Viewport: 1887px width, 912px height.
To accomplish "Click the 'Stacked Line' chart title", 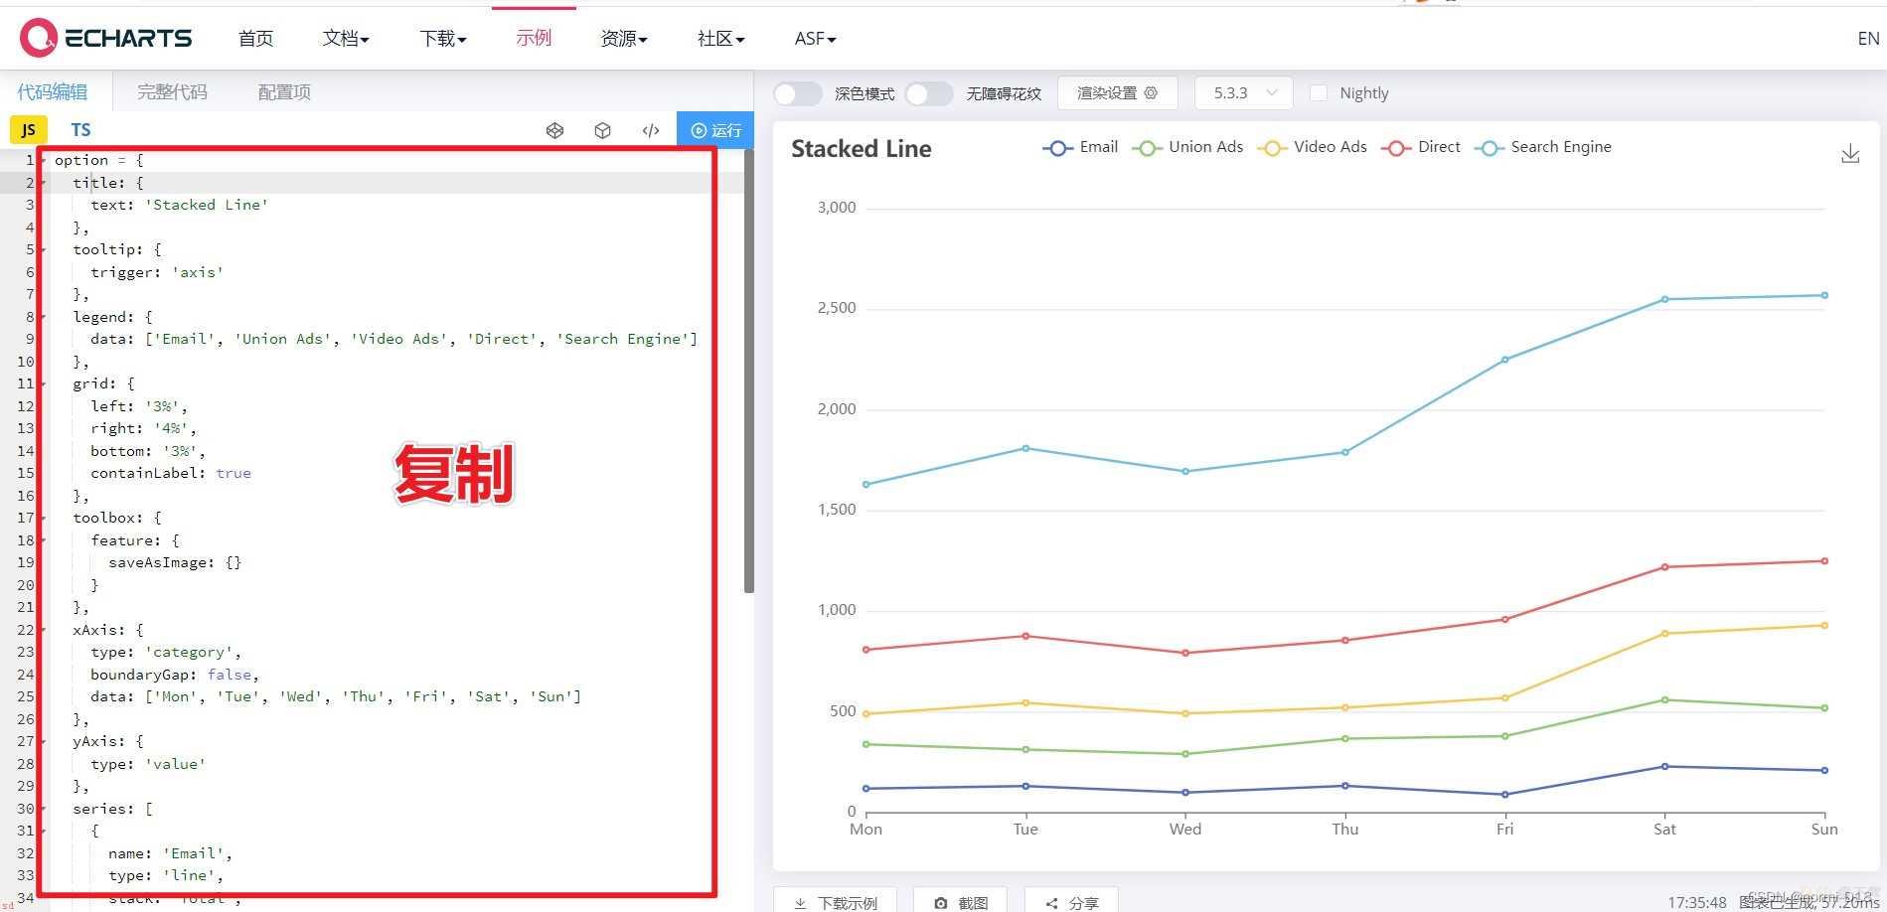I will click(x=862, y=149).
